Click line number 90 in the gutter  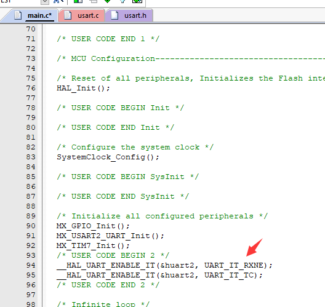click(x=31, y=226)
